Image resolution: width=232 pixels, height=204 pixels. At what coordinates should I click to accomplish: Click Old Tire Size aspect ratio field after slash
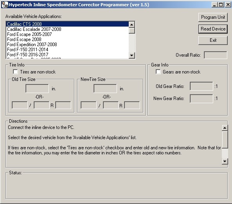(x=41, y=105)
